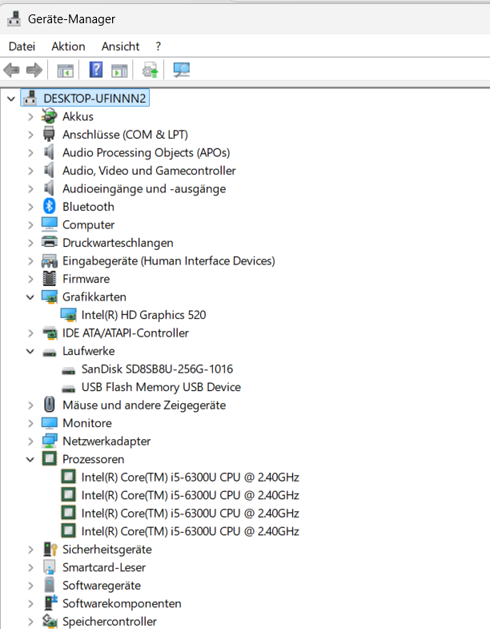
Task: Select the Softwarekomponenten label
Action: coord(122,603)
